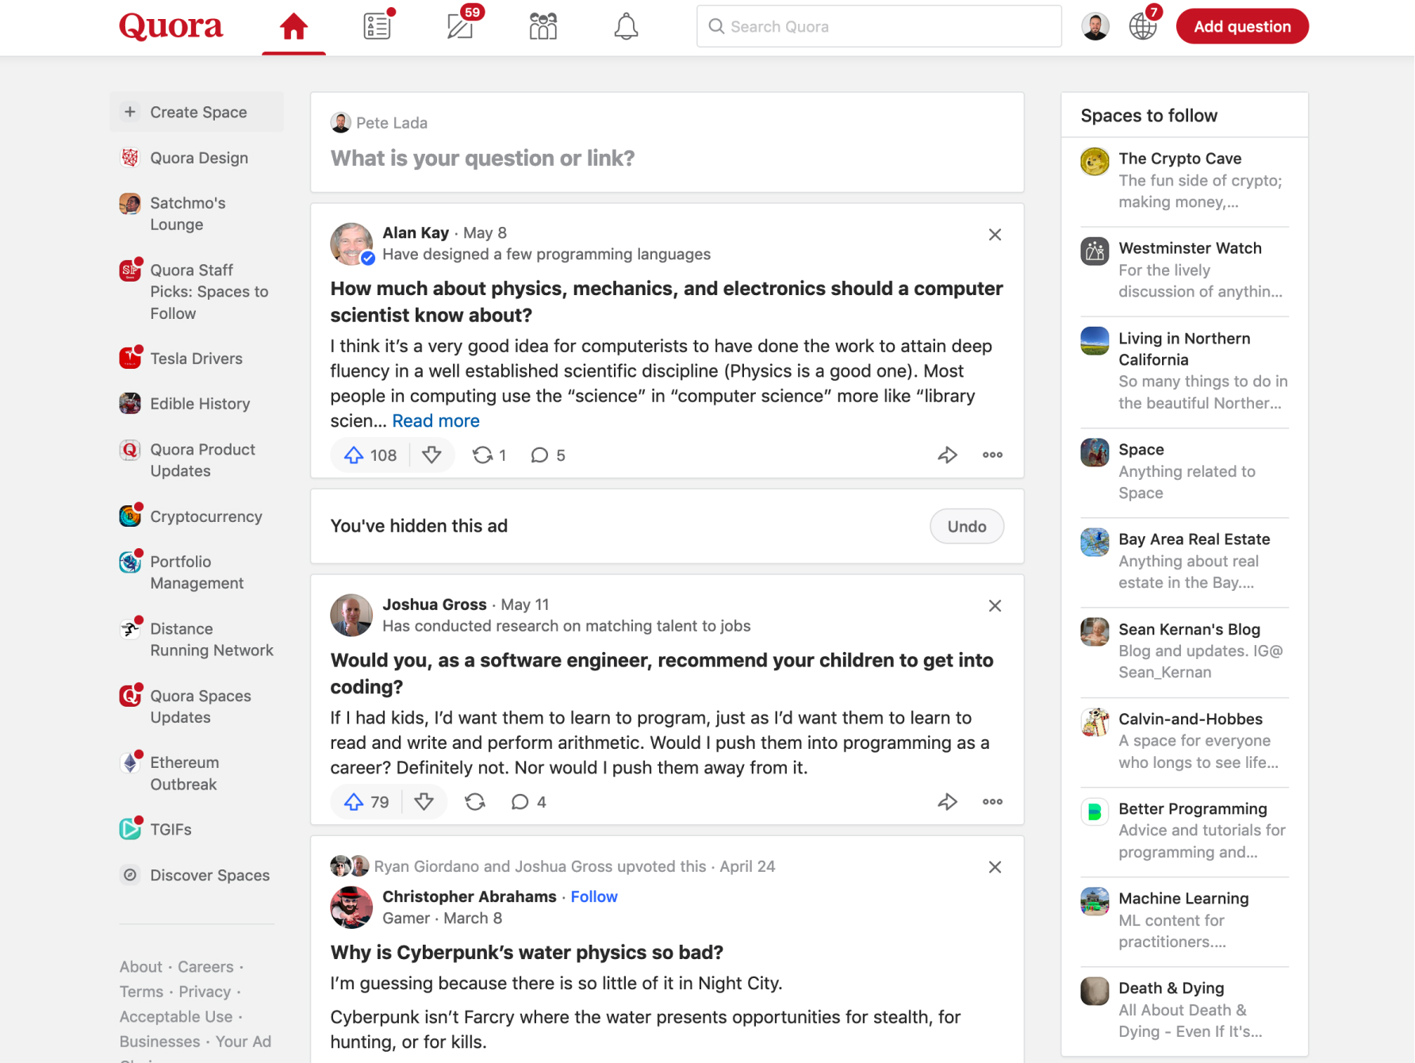Click the Add question button
The width and height of the screenshot is (1415, 1063).
pos(1241,26)
